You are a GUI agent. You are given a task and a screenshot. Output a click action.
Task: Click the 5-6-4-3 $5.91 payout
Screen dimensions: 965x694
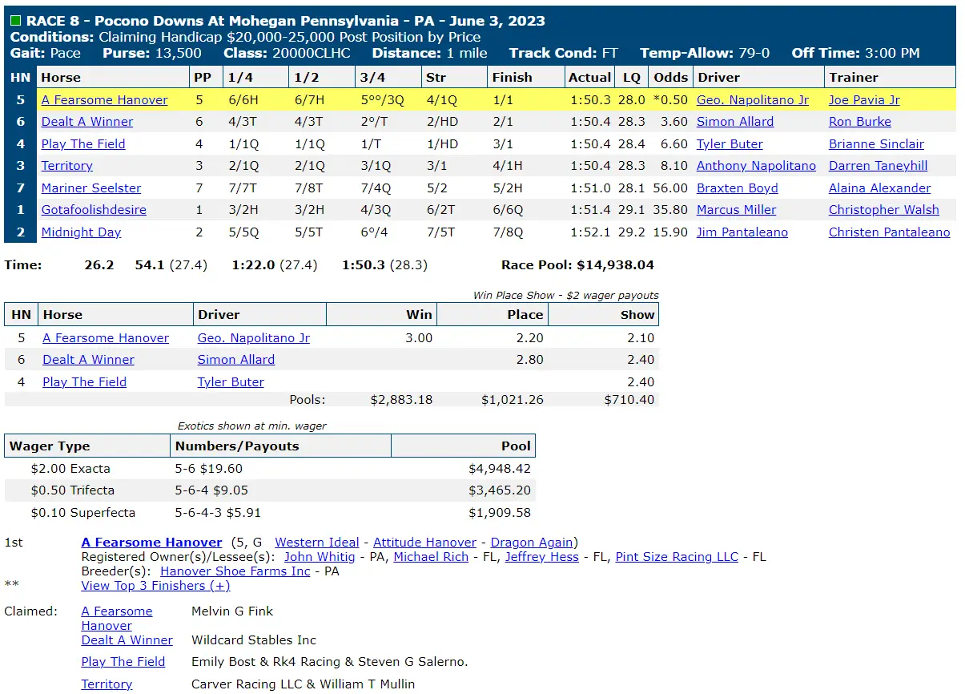pos(218,513)
